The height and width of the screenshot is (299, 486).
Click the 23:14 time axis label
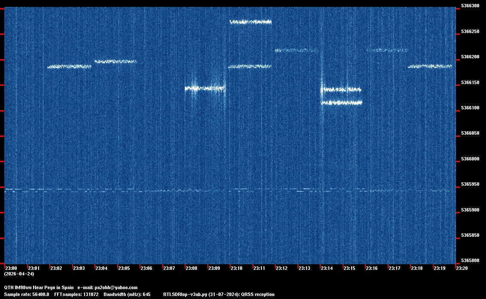[327, 268]
